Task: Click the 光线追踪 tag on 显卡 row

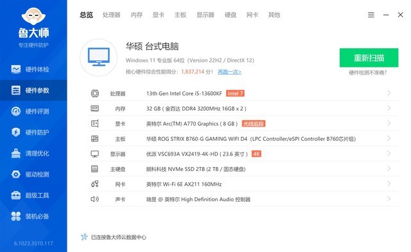Action: point(254,123)
